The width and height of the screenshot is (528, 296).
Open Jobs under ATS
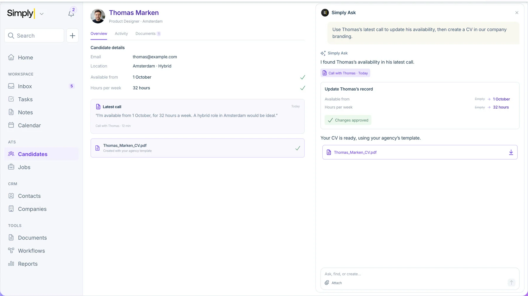click(41, 167)
